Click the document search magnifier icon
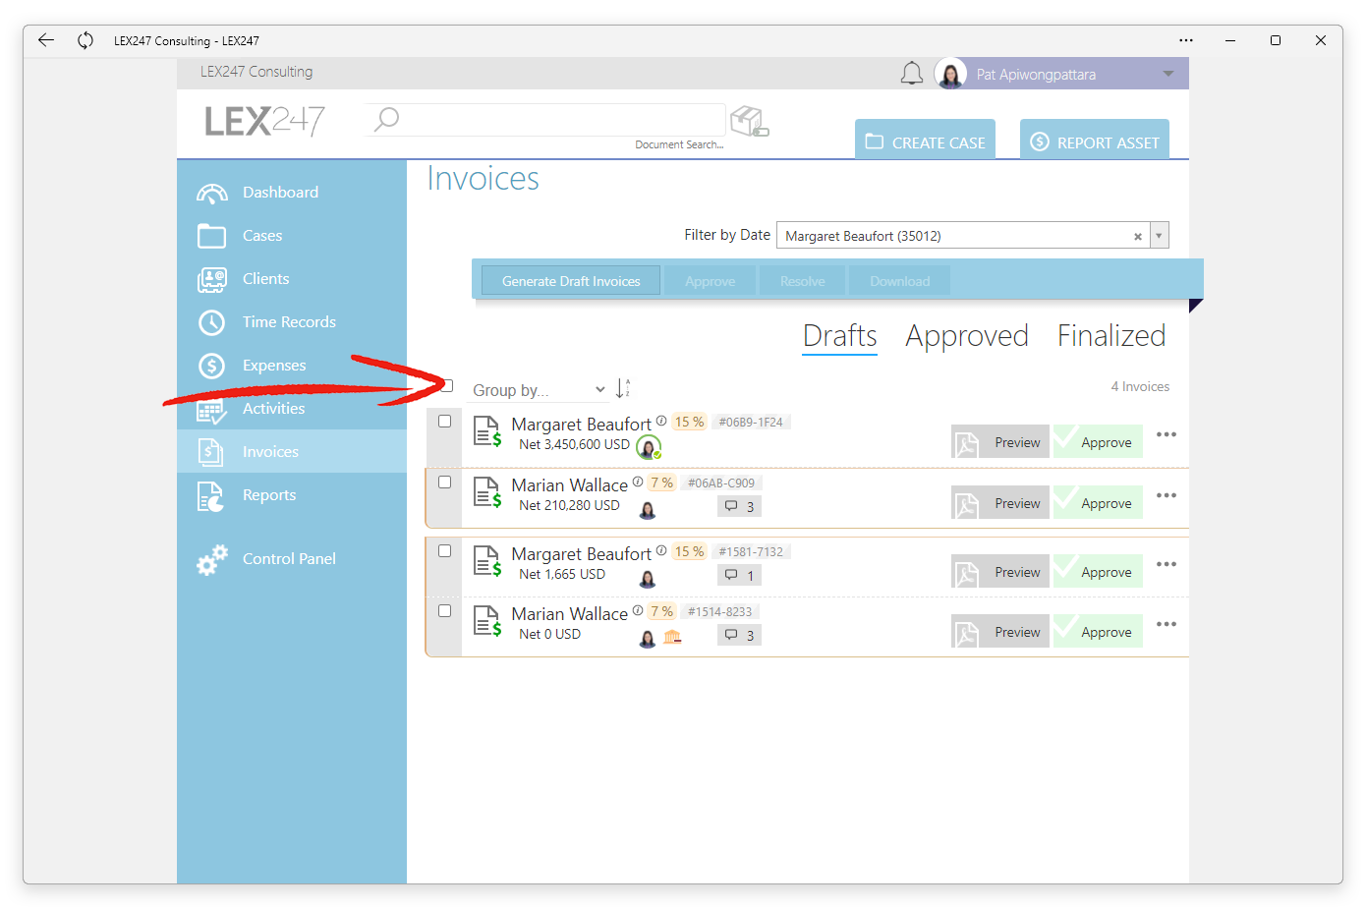Screen dimensions: 1366x909 (x=386, y=119)
